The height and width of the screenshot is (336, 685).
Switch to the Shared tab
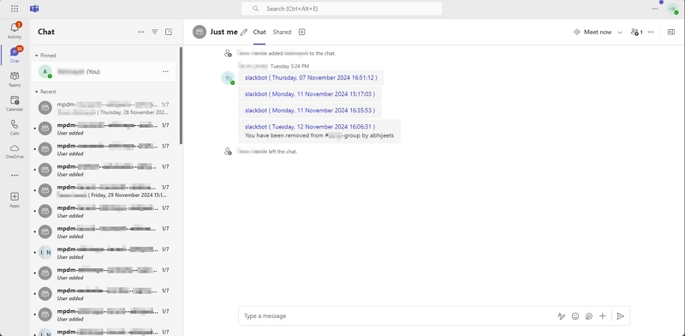(282, 32)
